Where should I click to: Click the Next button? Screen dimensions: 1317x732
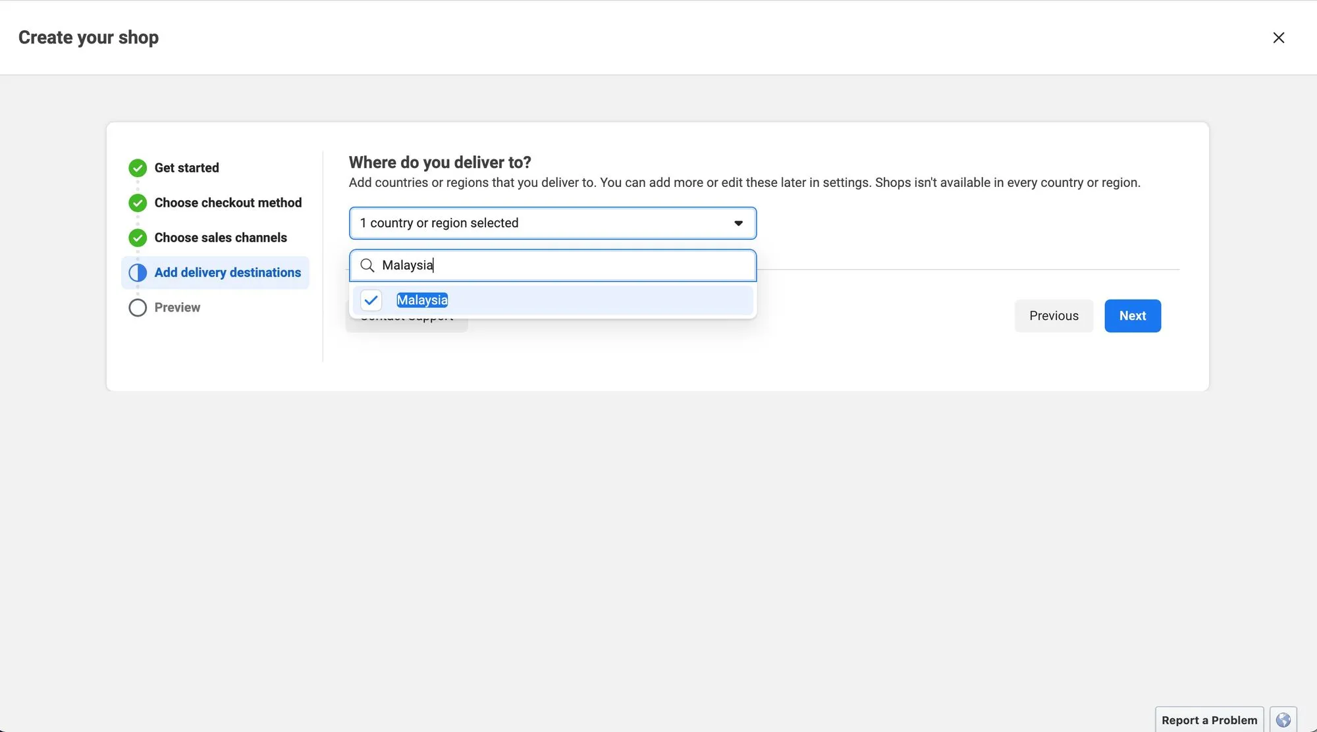pyautogui.click(x=1132, y=316)
